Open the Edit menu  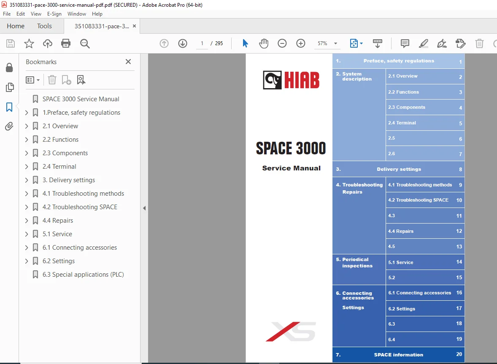click(21, 14)
